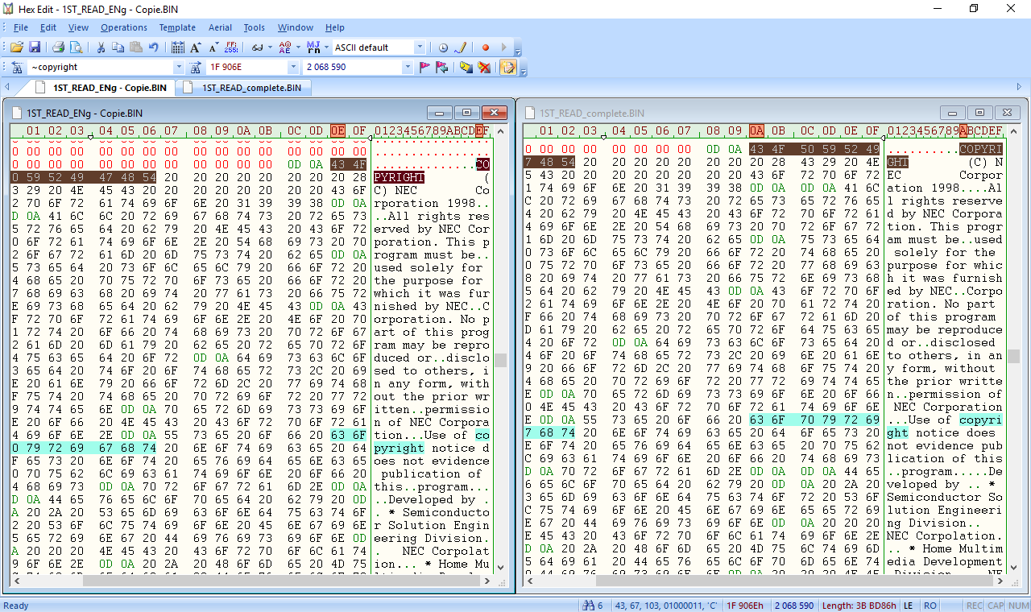Screen dimensions: 1031x612
Task: Start macro recording with the red dot icon
Action: click(486, 48)
